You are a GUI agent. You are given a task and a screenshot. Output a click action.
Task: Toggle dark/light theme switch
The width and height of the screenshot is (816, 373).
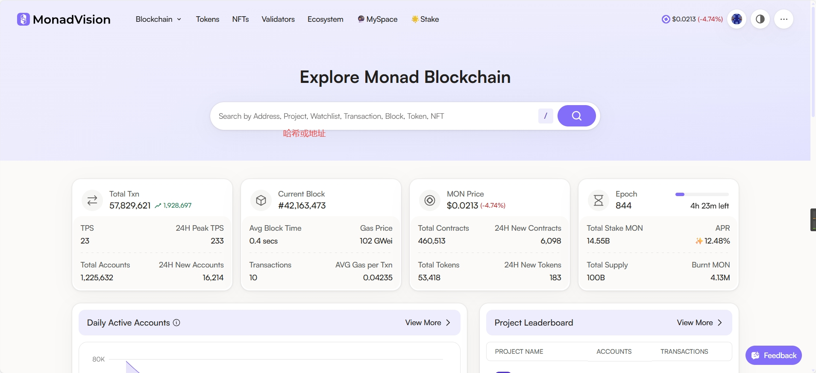tap(760, 19)
